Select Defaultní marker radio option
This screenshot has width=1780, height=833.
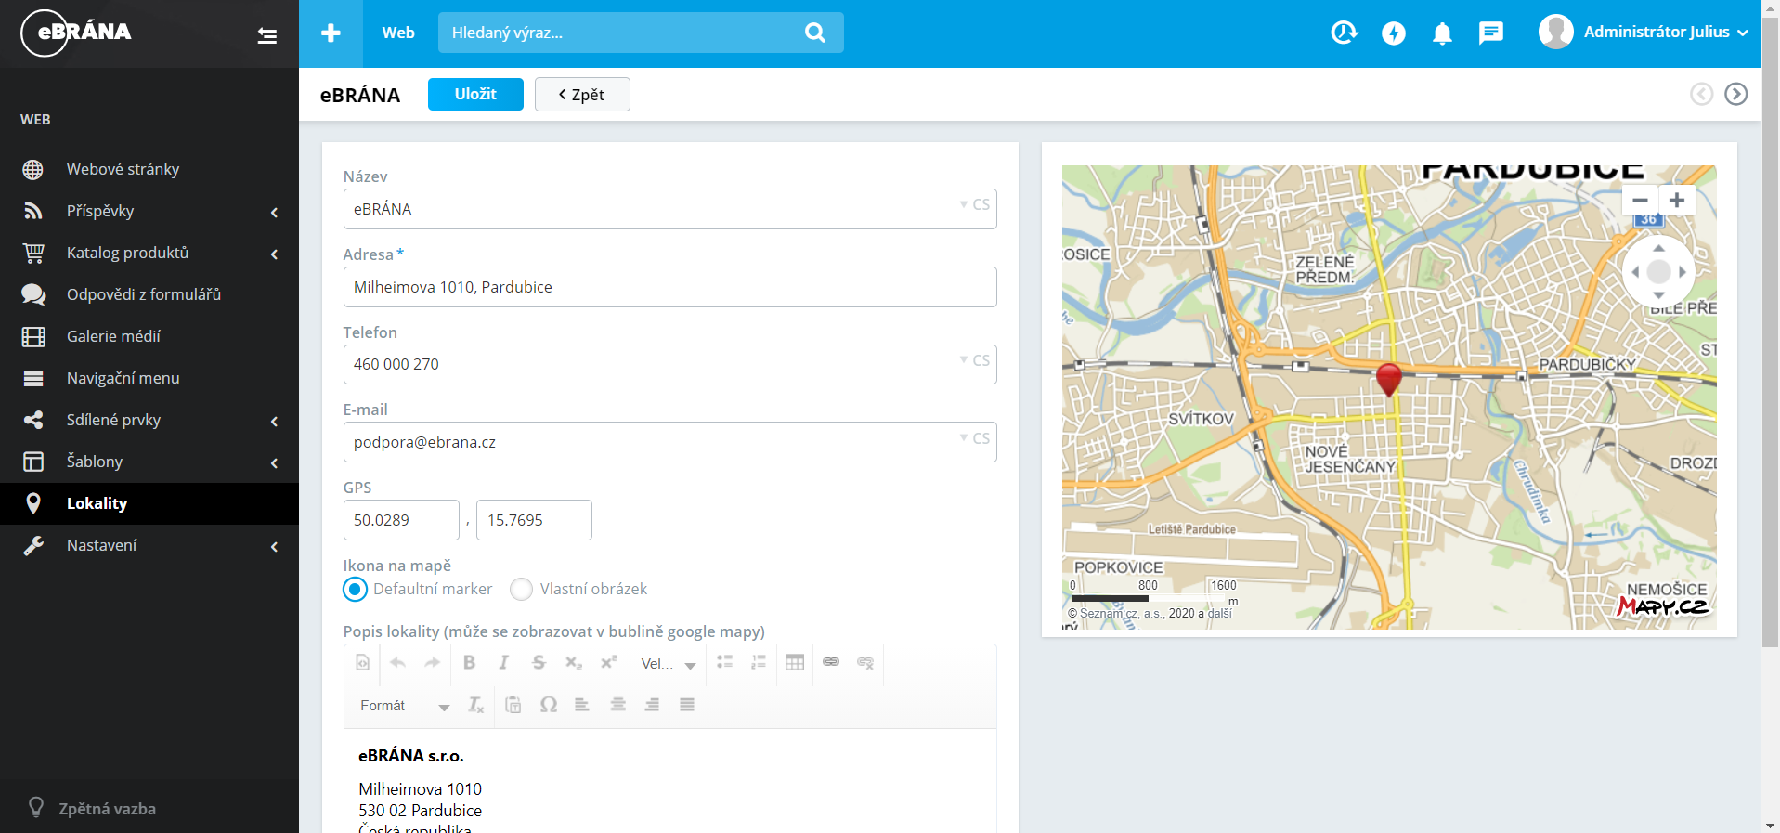click(355, 589)
